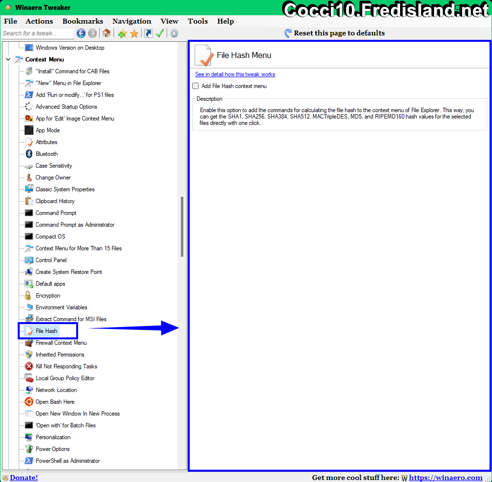
Task: Open the File menu
Action: coord(11,21)
